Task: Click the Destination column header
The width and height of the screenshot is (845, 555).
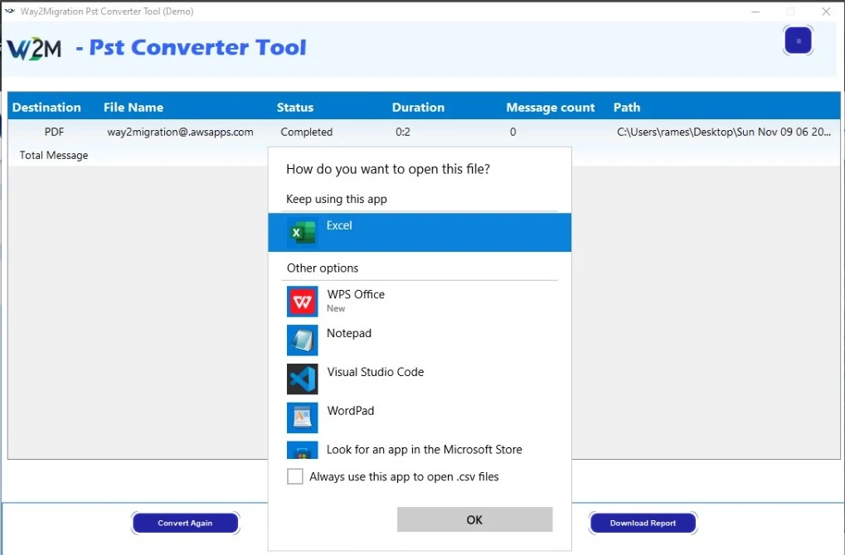Action: 46,107
